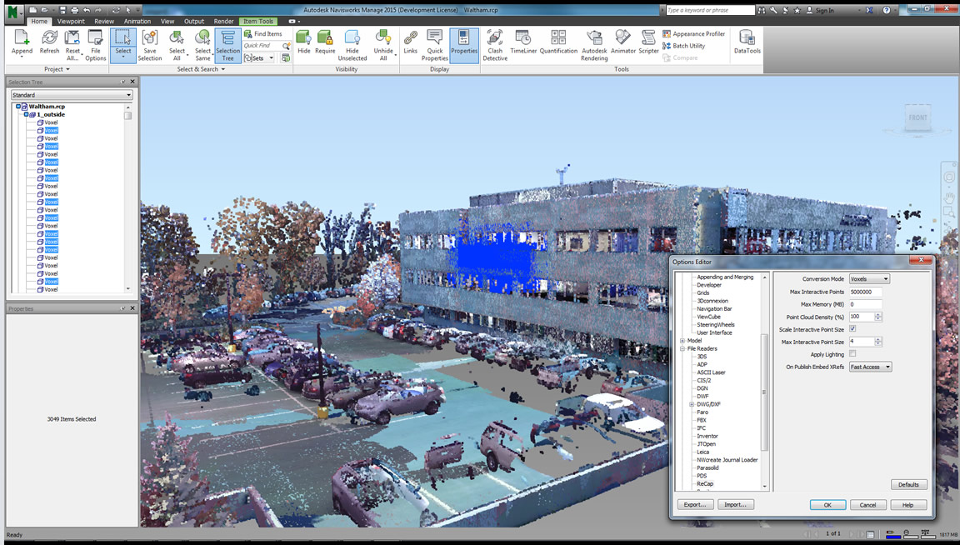Switch to the View ribbon tab
The image size is (960, 545).
[x=167, y=22]
